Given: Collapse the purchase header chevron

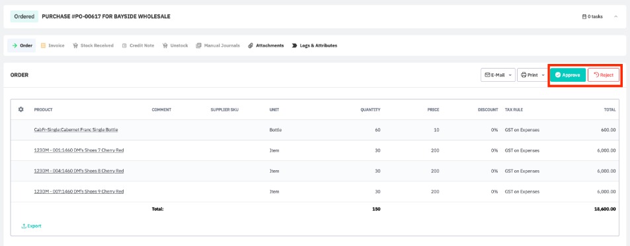Looking at the screenshot, I should [x=615, y=17].
